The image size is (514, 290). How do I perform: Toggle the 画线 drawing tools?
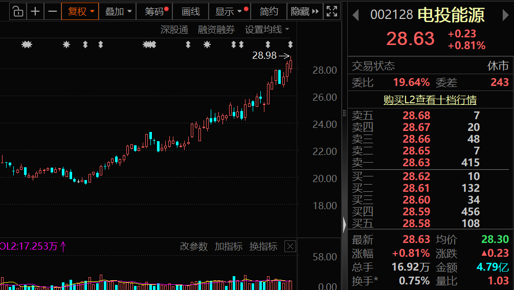[191, 11]
